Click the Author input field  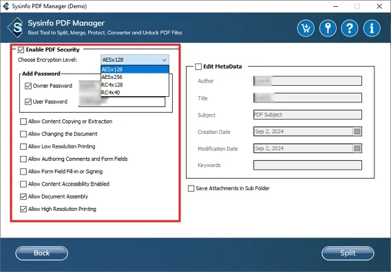coord(308,81)
